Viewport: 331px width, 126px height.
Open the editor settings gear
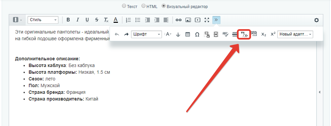[317, 20]
